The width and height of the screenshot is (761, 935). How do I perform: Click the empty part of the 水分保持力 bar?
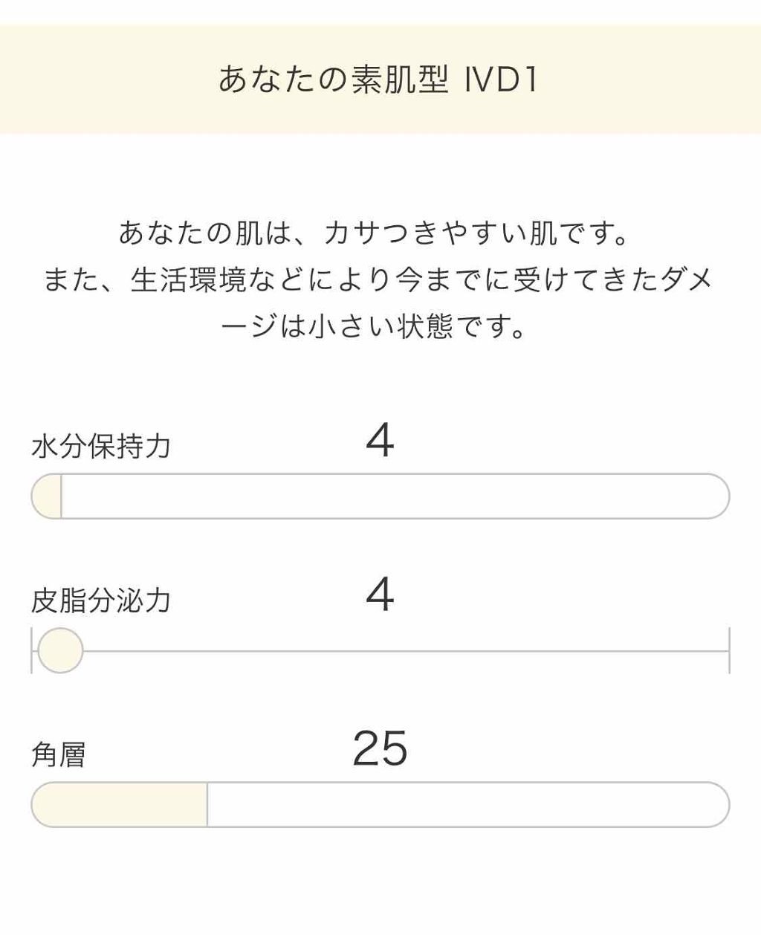(x=394, y=496)
